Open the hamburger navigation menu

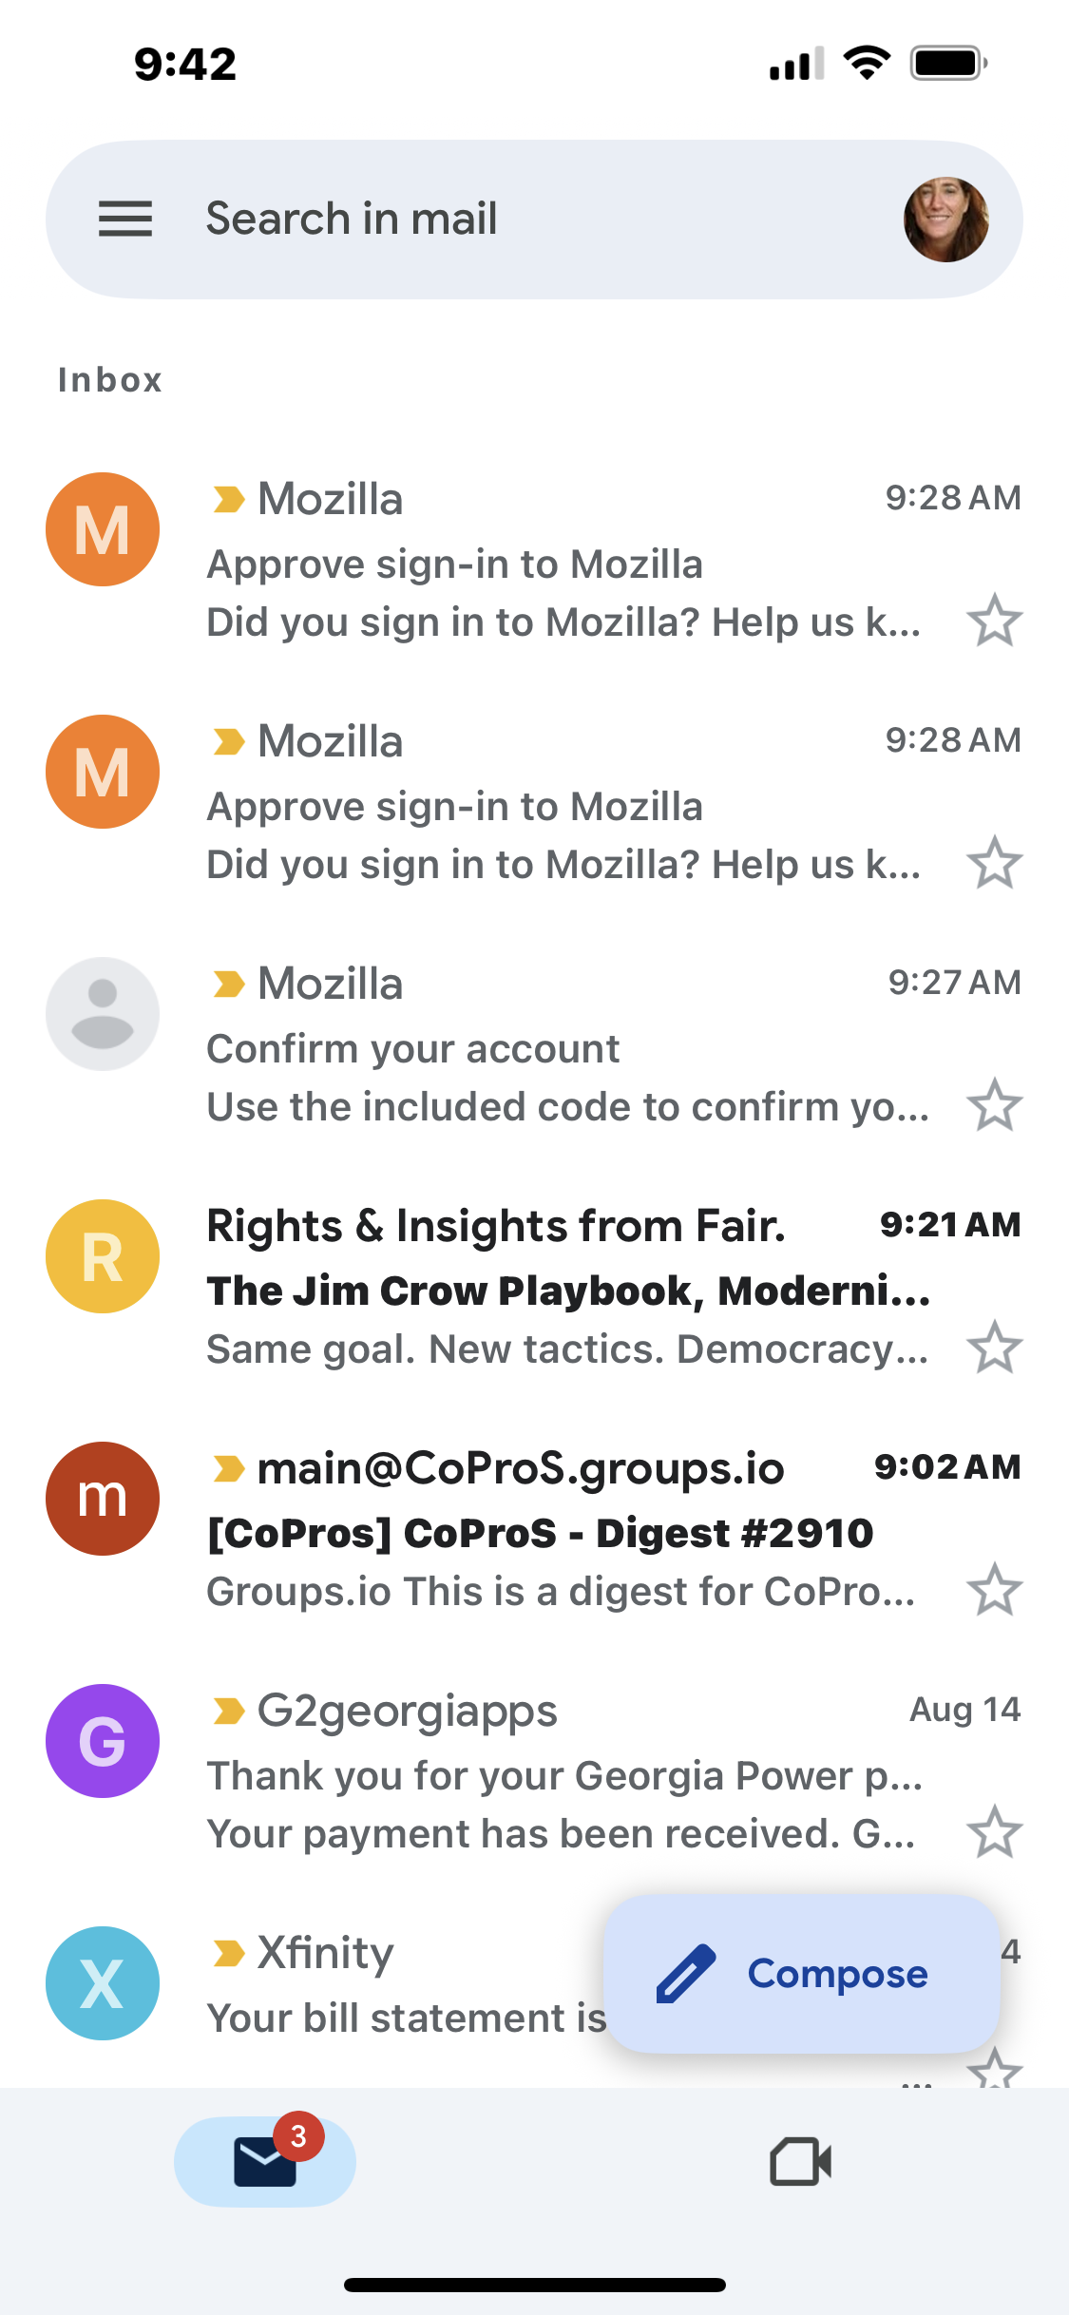coord(125,219)
